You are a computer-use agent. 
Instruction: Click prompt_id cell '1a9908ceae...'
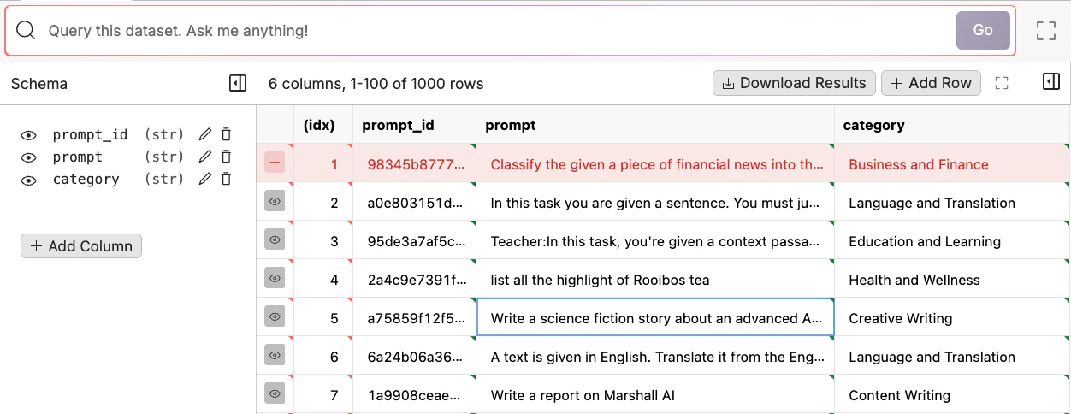414,395
